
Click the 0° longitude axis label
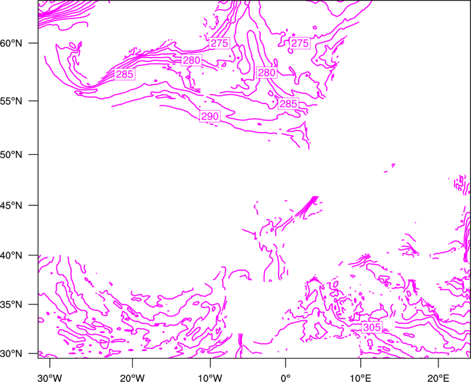click(x=286, y=378)
